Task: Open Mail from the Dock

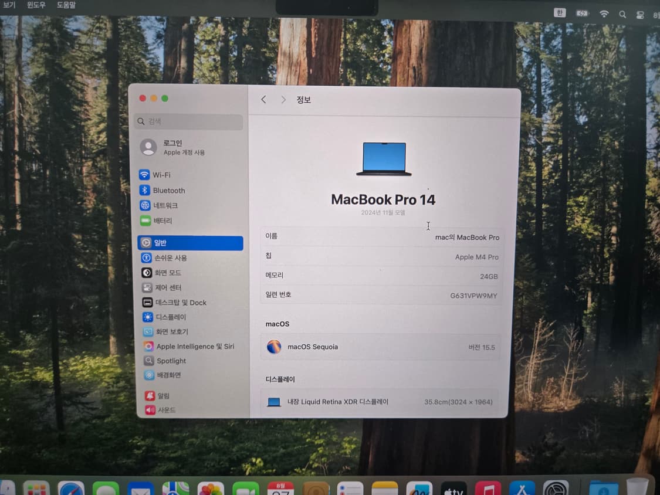Action: tap(141, 489)
